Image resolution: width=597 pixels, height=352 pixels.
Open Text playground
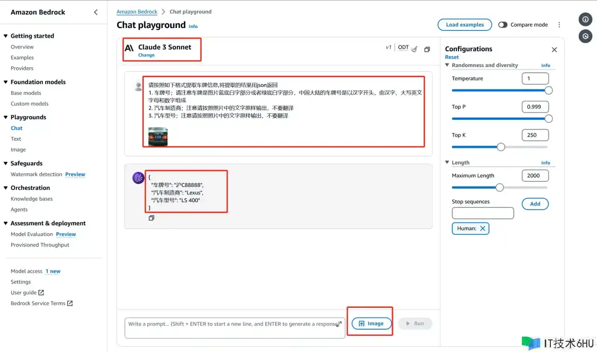point(16,139)
